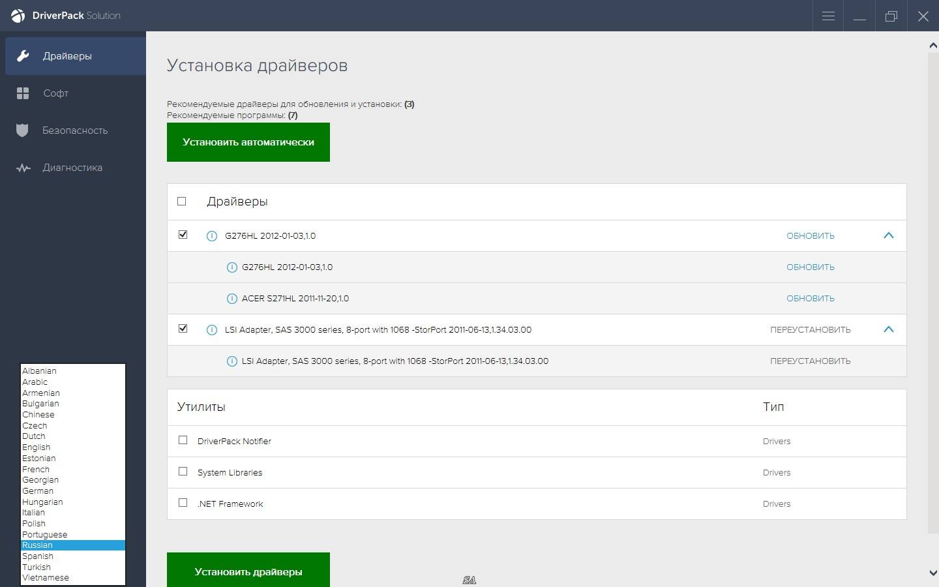Collapse the G276HL driver group chevron
Image resolution: width=939 pixels, height=587 pixels.
(x=888, y=235)
